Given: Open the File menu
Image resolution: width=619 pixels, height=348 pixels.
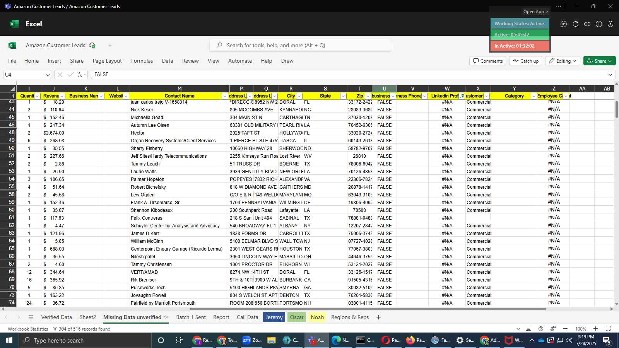Looking at the screenshot, I should tap(12, 61).
